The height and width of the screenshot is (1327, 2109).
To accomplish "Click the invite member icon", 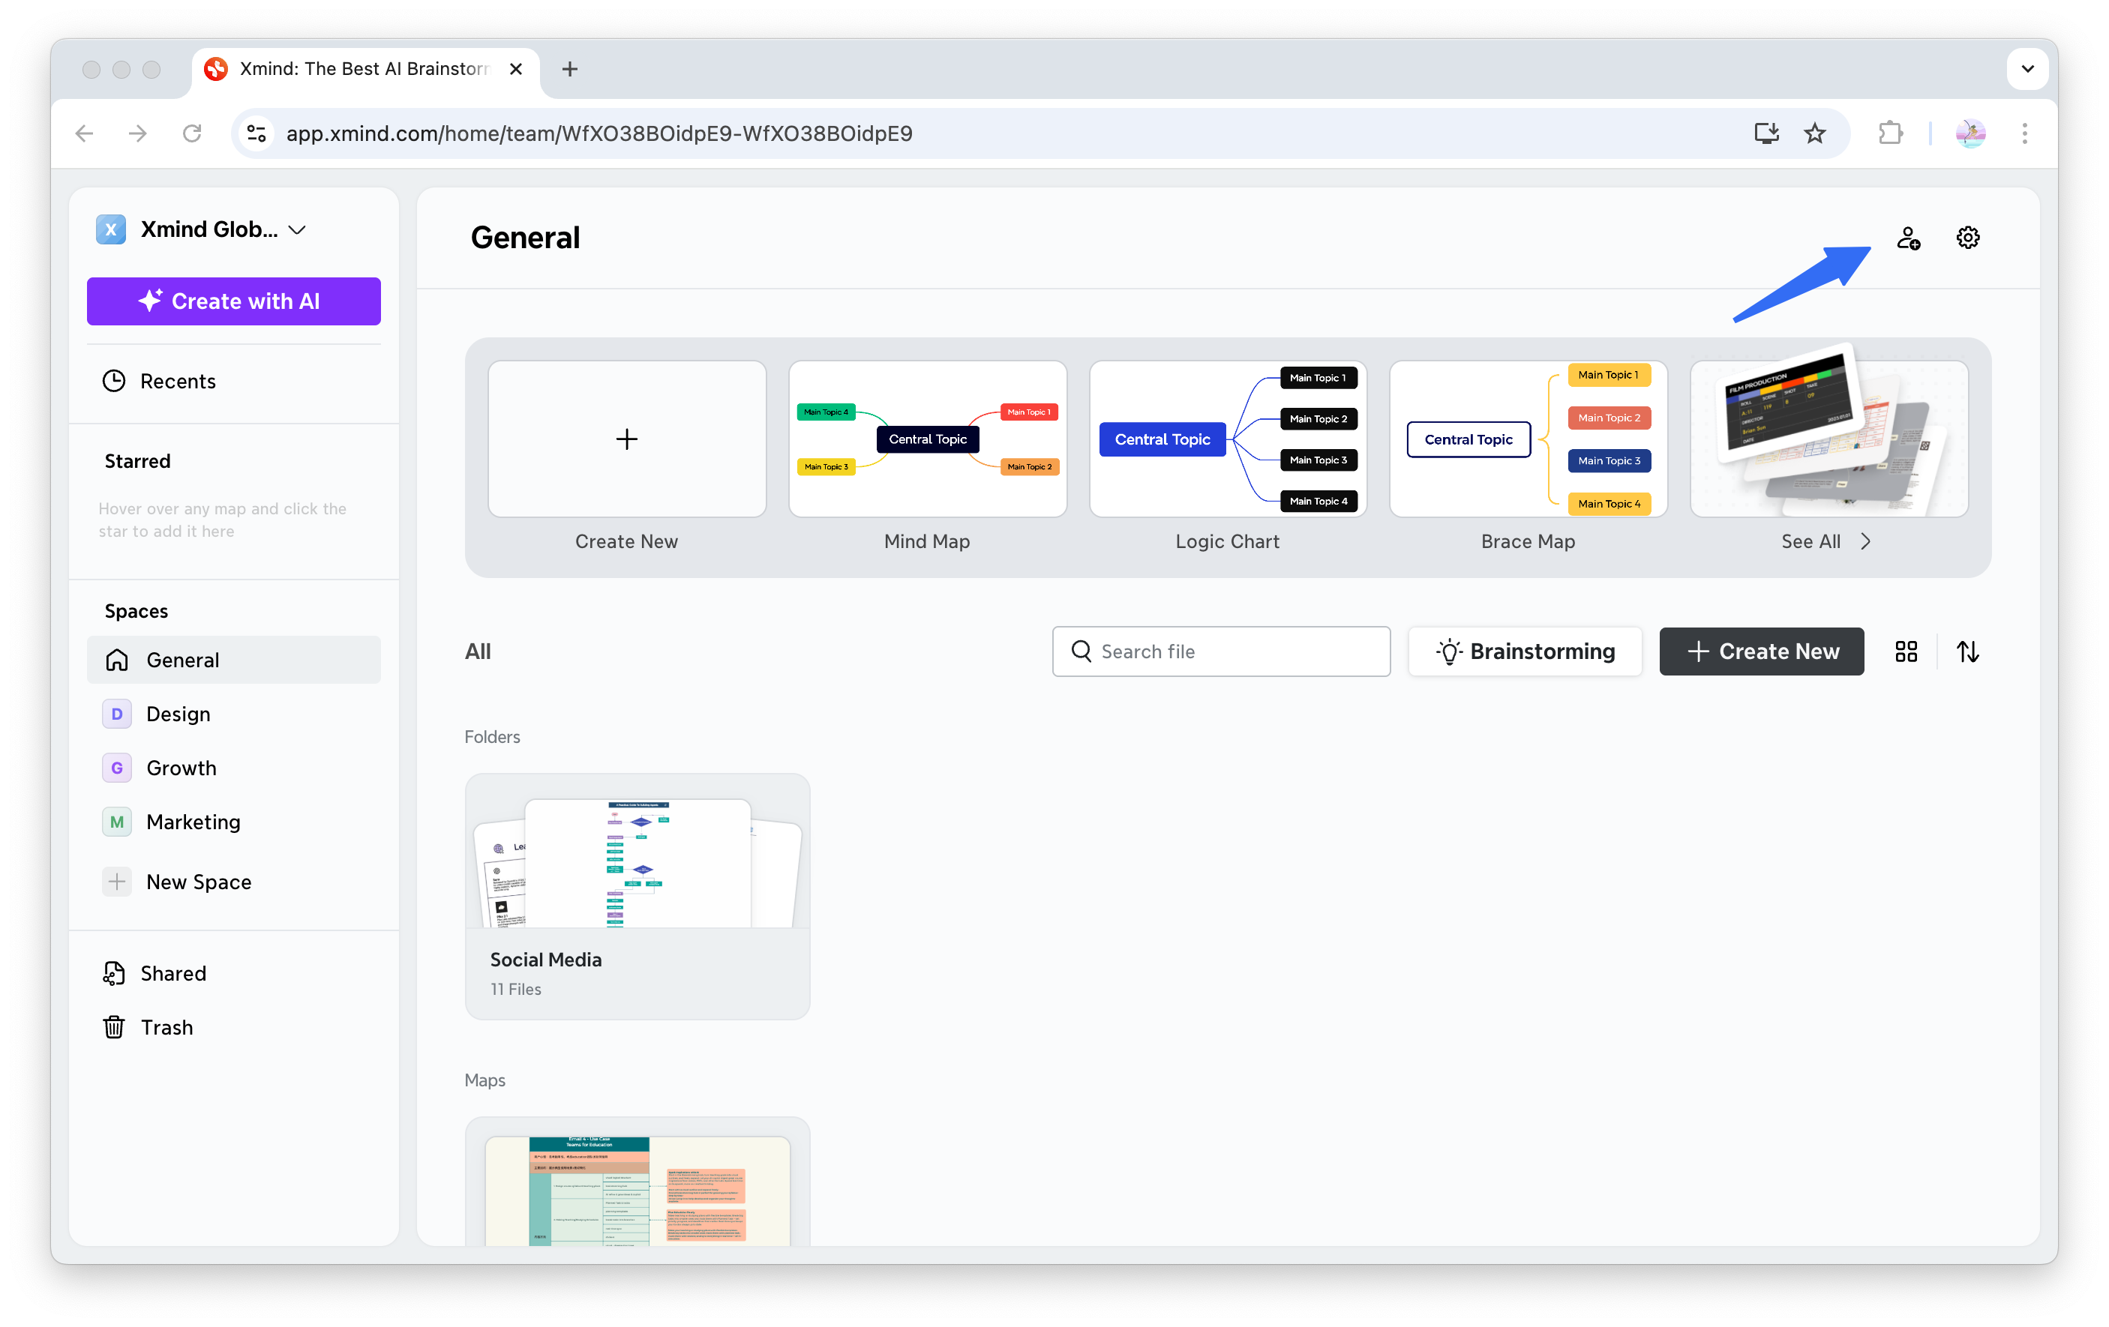I will (x=1909, y=238).
